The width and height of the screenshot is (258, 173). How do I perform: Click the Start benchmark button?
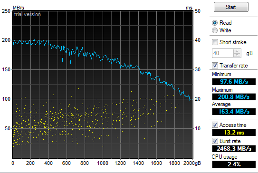click(x=231, y=7)
